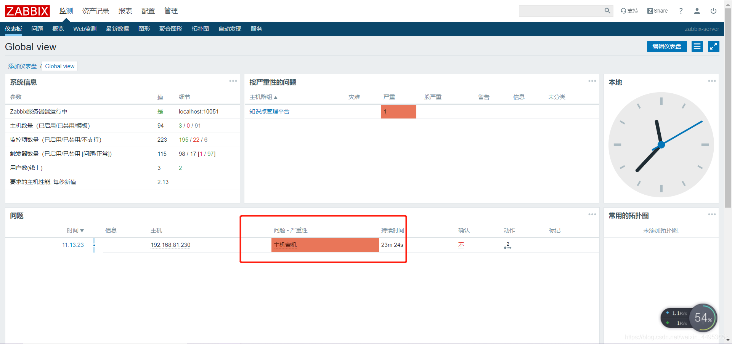Viewport: 732px width, 344px height.
Task: Open help via the question mark icon
Action: (x=681, y=11)
